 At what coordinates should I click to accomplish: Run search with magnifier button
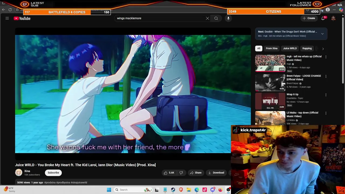216,18
